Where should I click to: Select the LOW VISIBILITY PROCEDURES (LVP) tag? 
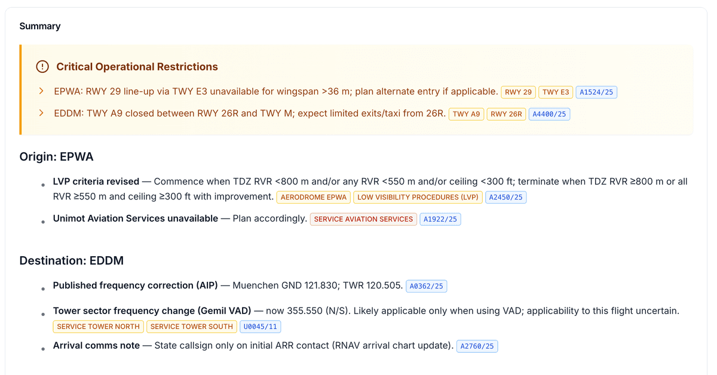tap(418, 197)
